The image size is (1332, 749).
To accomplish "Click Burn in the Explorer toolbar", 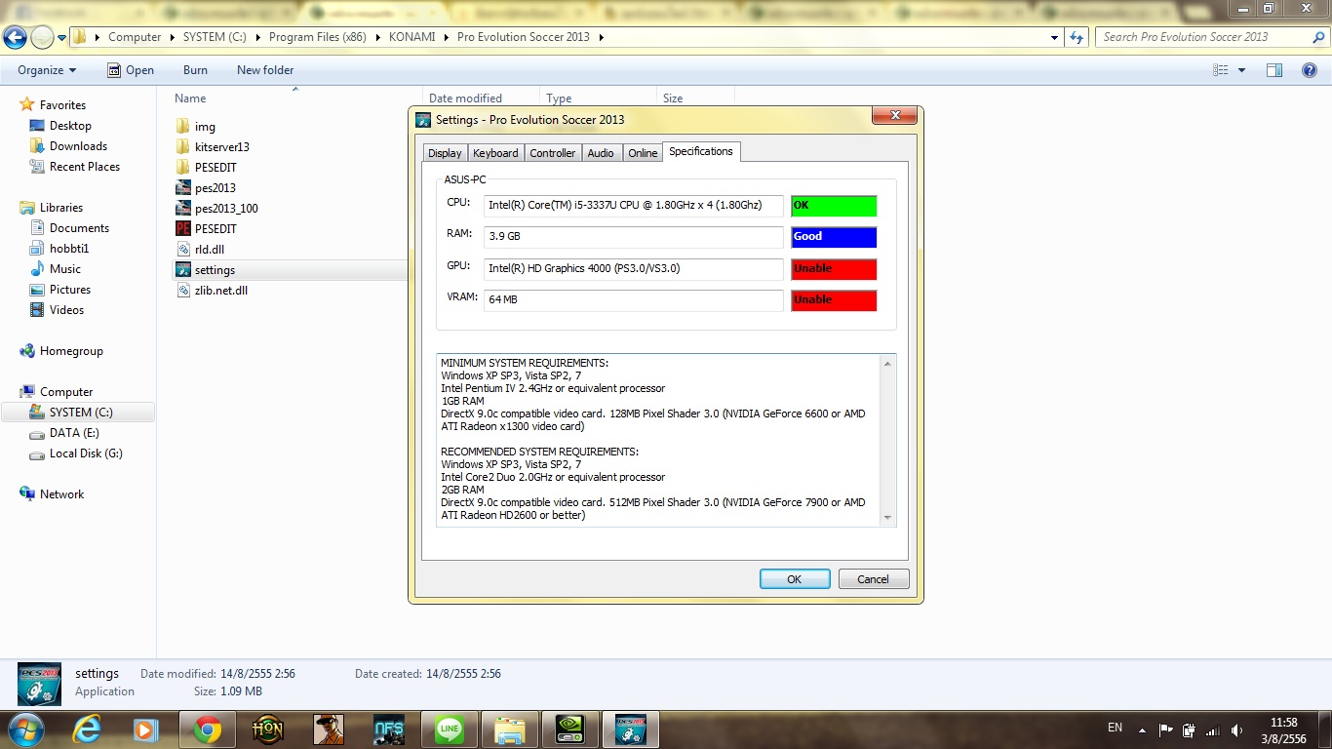I will (195, 70).
